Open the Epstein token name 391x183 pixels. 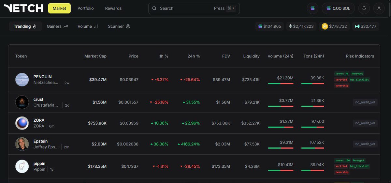point(41,141)
